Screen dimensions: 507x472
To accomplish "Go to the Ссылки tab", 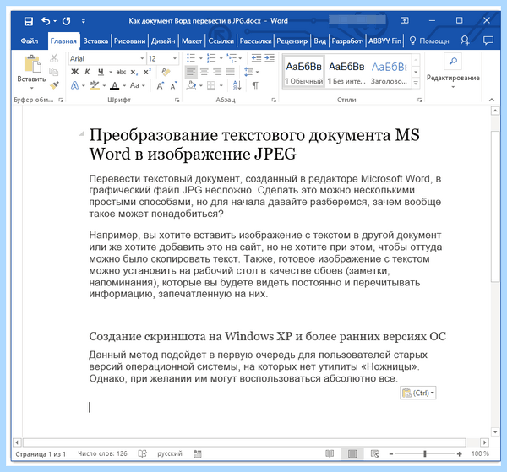I will (x=221, y=41).
